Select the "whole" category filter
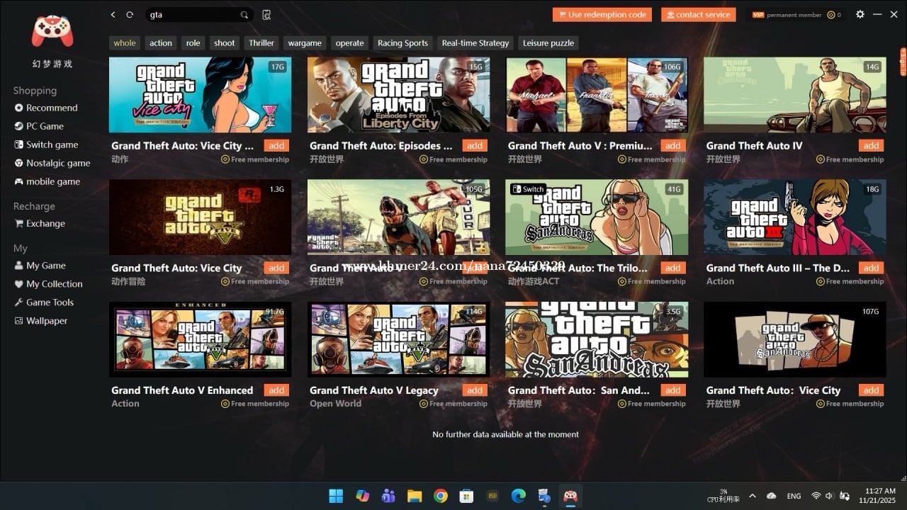907x510 pixels. tap(125, 43)
